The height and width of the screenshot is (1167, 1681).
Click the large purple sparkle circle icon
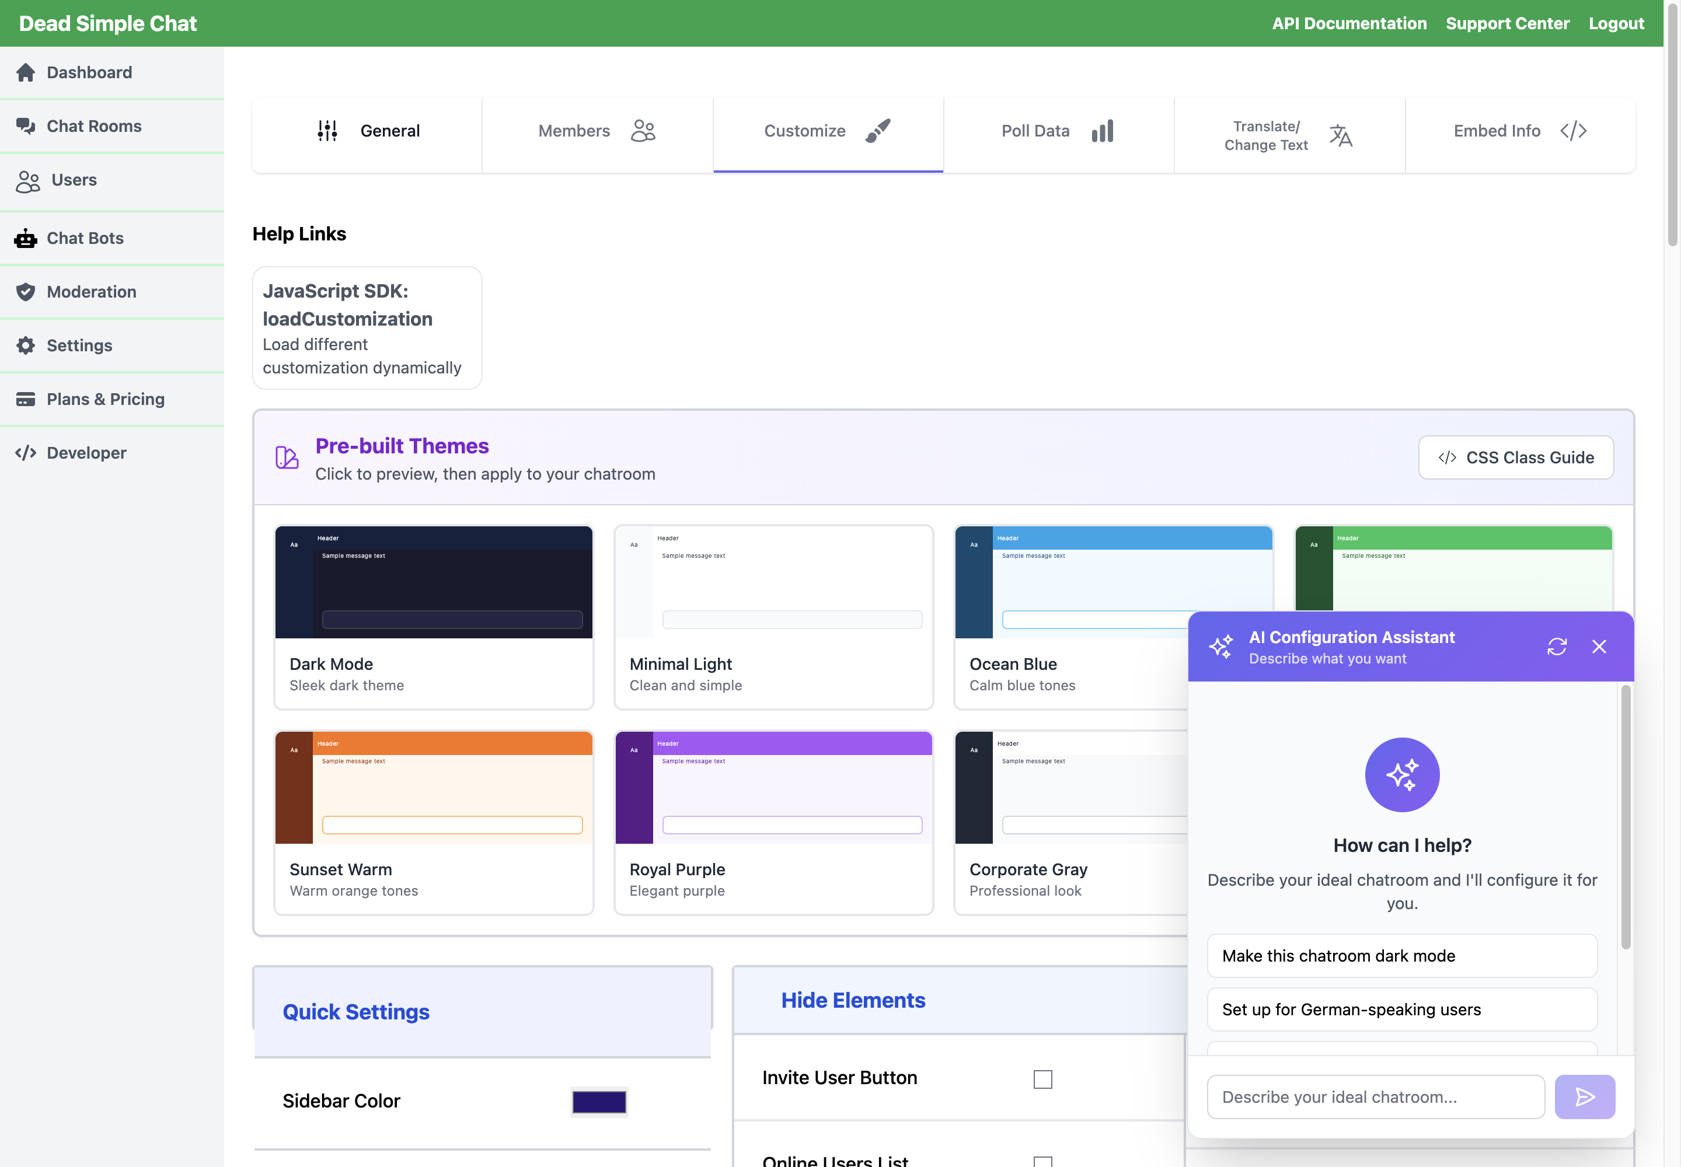(x=1401, y=774)
